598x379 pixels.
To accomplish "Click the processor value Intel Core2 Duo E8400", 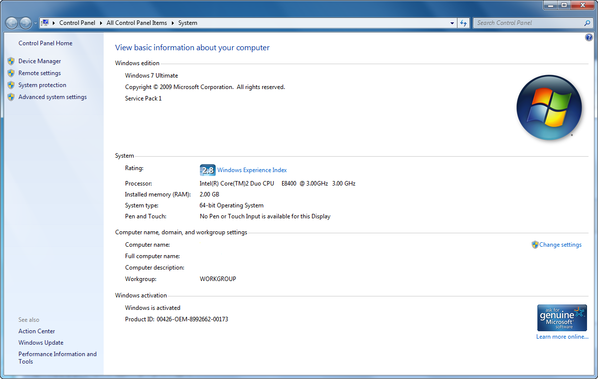I will [278, 184].
